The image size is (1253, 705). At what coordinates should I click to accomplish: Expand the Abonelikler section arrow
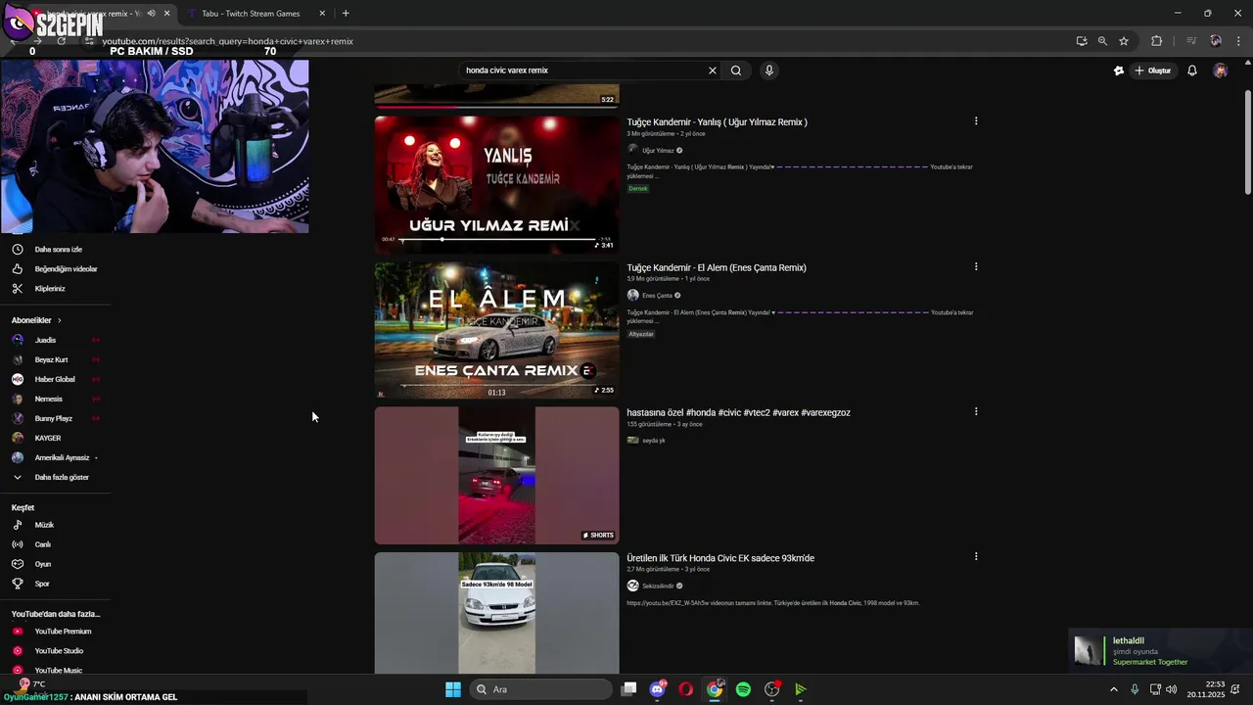coord(59,320)
